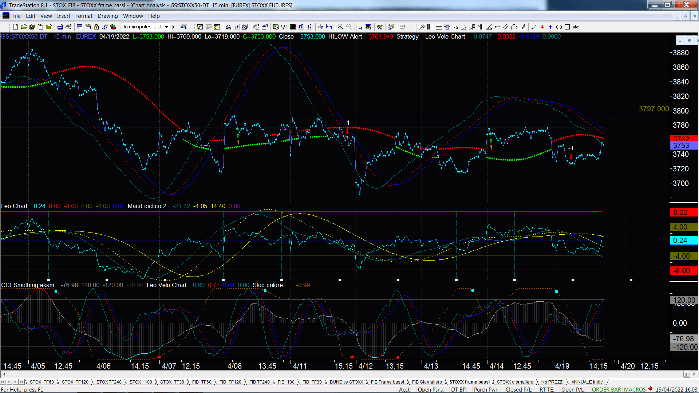Open the Drawing menu
The width and height of the screenshot is (699, 393).
[107, 16]
